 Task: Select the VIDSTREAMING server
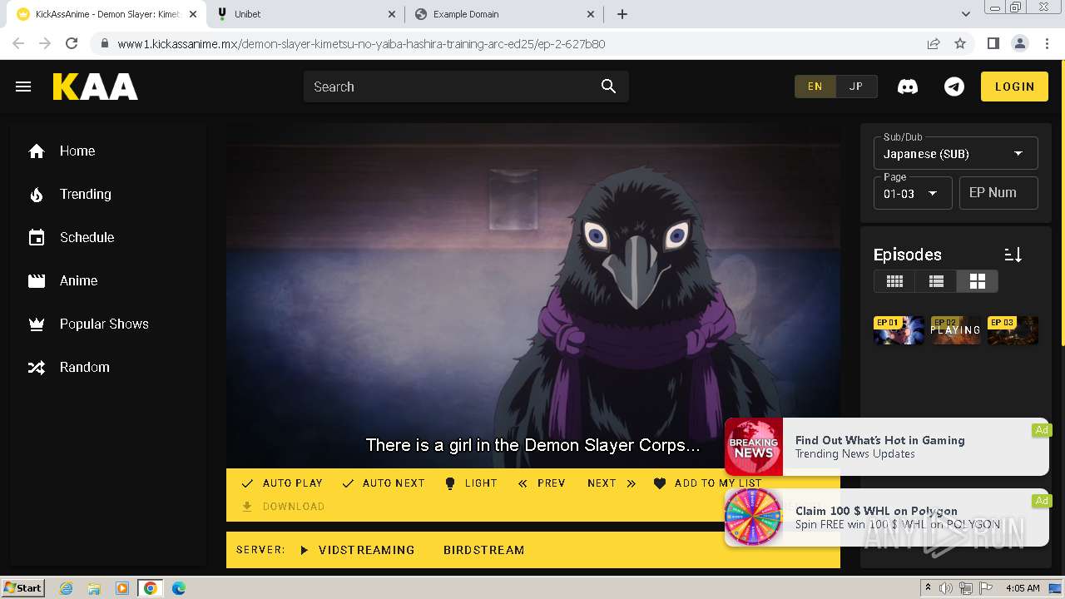tap(357, 550)
